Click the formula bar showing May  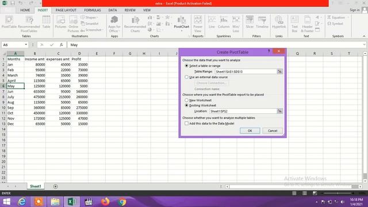pyautogui.click(x=214, y=45)
